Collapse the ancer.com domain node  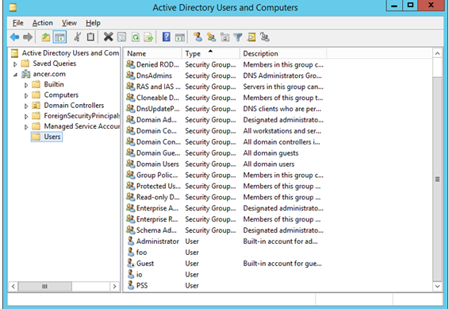tap(15, 75)
